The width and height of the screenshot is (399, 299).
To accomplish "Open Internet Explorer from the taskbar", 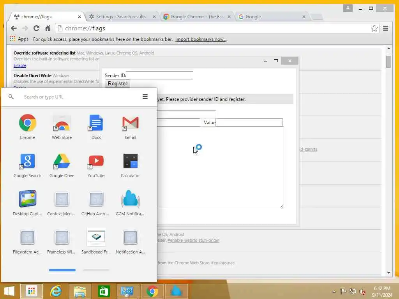I will click(x=56, y=291).
